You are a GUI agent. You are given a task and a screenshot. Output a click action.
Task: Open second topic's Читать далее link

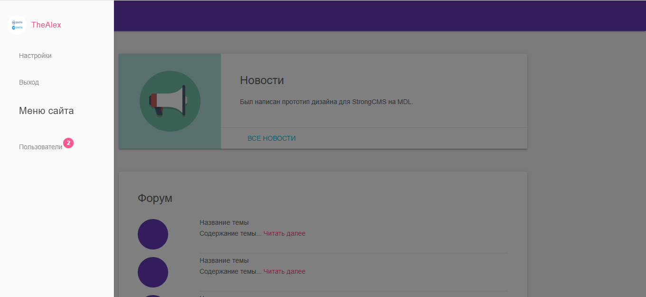click(284, 271)
